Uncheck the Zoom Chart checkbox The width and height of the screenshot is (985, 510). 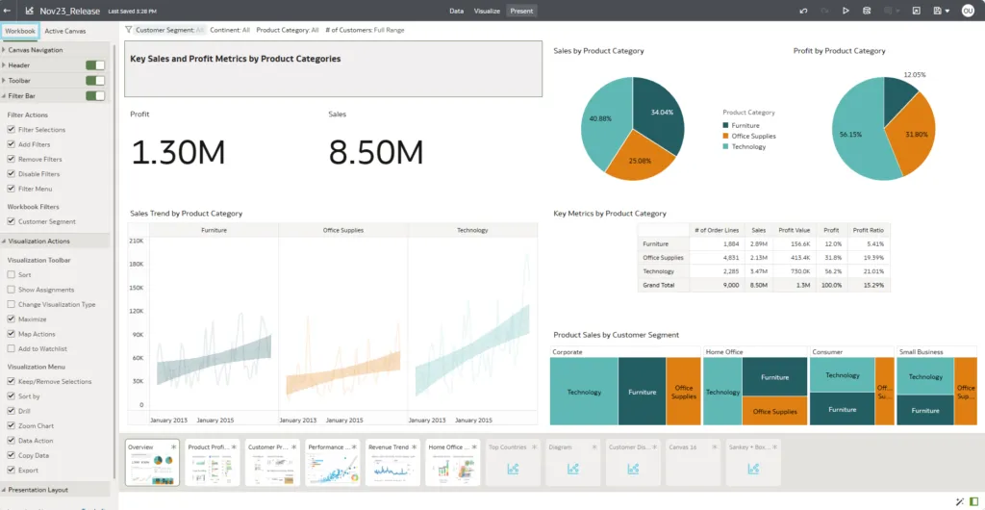coord(12,425)
